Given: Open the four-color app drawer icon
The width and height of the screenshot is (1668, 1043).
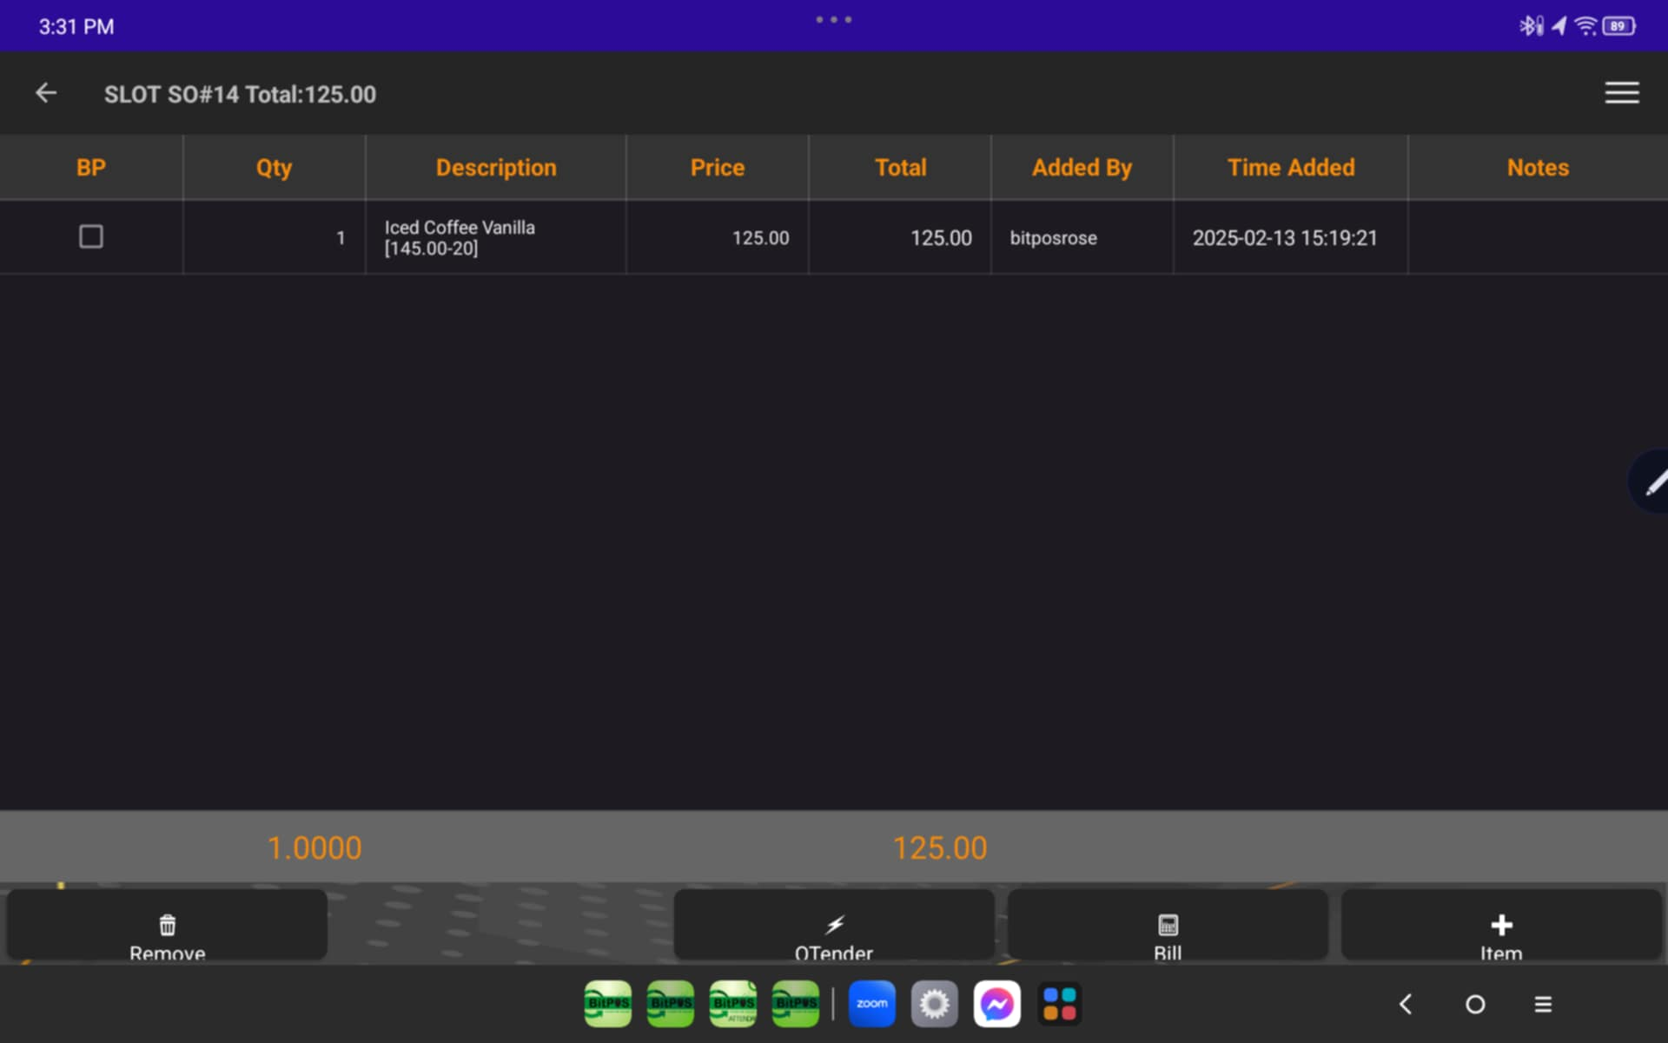Looking at the screenshot, I should pyautogui.click(x=1059, y=1004).
